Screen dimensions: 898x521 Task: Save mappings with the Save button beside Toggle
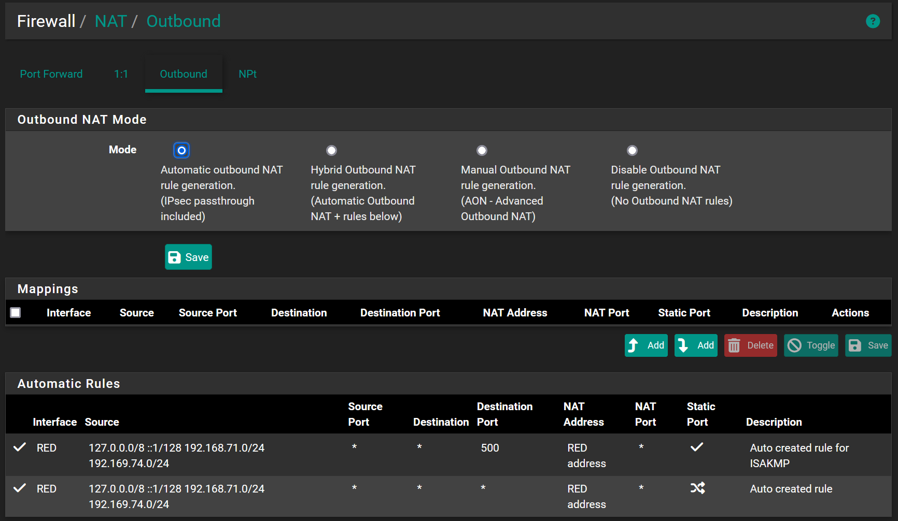(x=868, y=345)
